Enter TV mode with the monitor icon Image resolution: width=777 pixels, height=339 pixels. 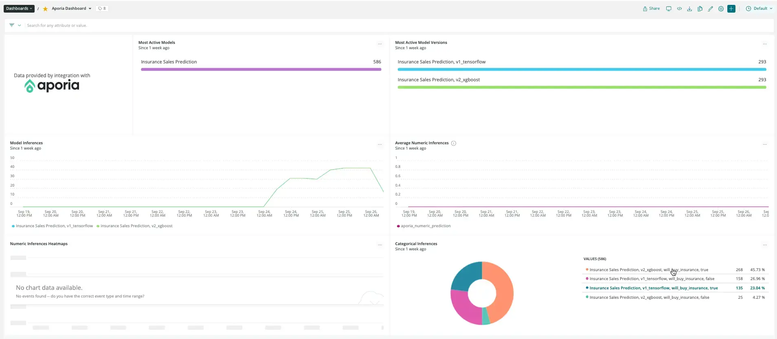coord(669,9)
